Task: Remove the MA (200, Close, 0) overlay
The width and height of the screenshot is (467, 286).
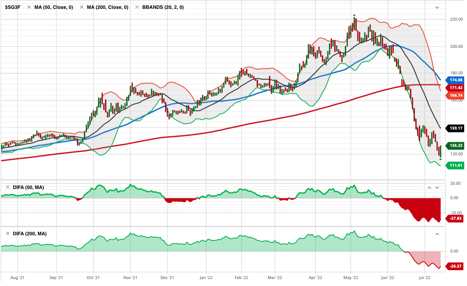Action: [x=81, y=7]
